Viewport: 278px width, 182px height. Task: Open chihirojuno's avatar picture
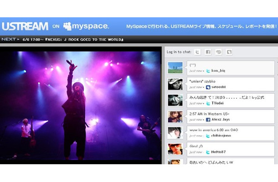(175, 133)
